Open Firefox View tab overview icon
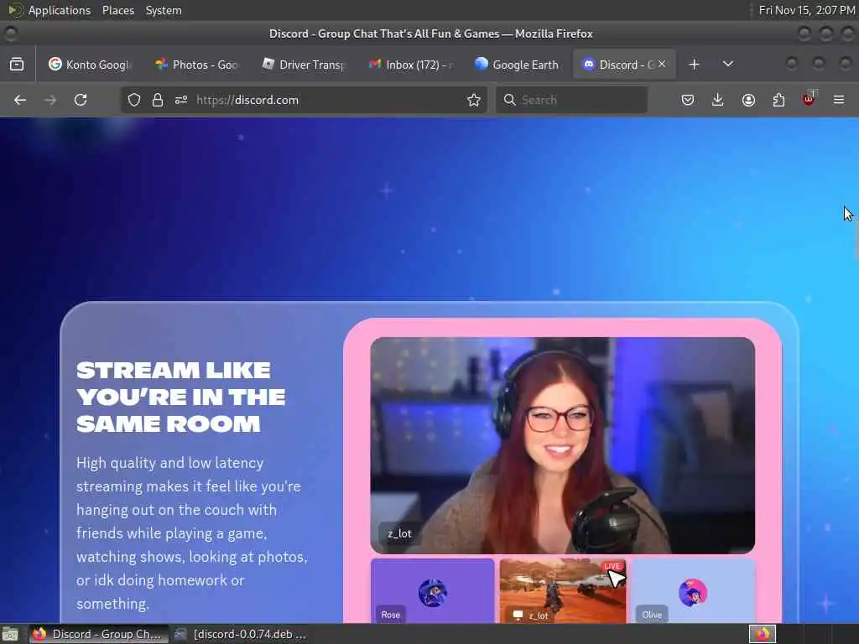Screen dimensions: 859x644 [17, 64]
